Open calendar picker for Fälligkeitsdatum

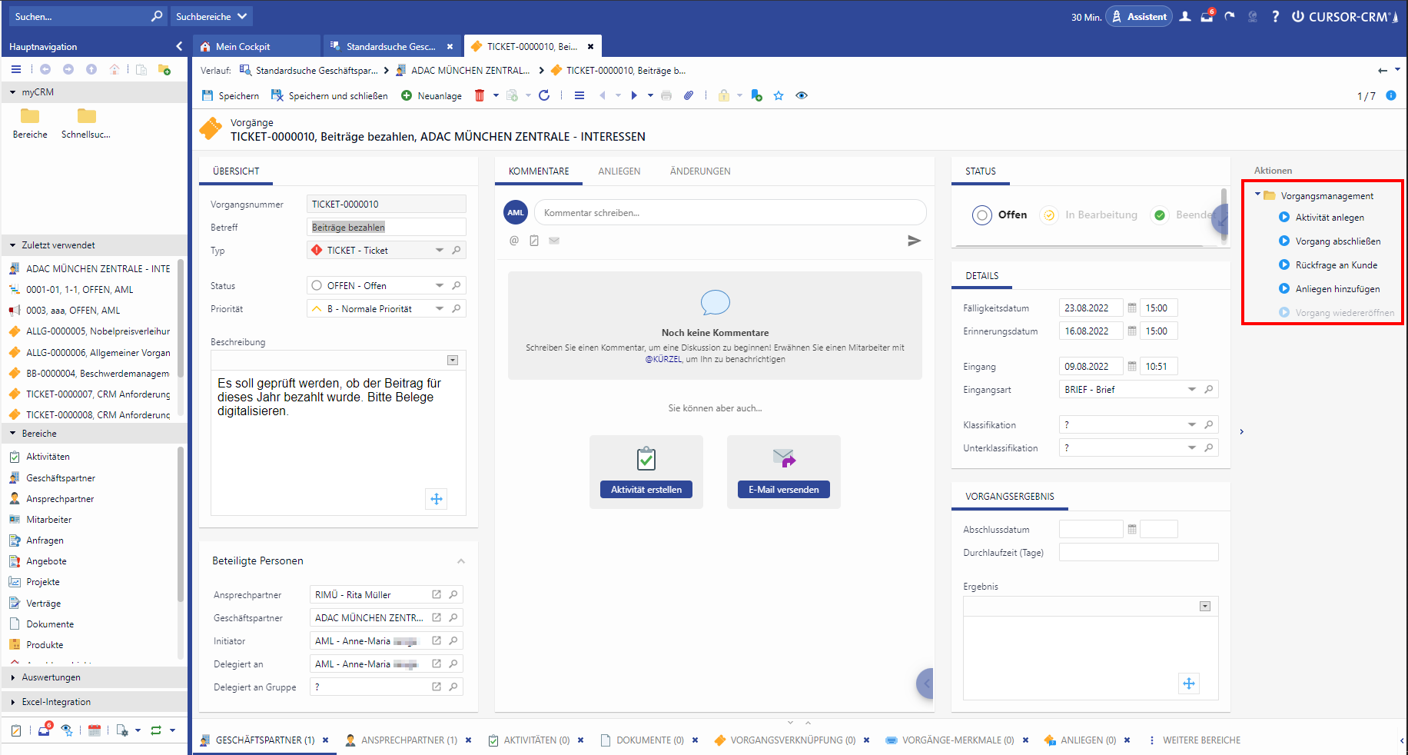click(1132, 308)
